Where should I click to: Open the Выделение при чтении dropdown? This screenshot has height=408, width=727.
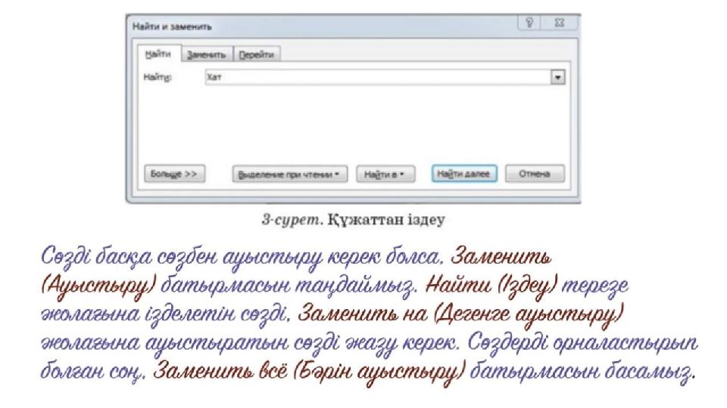tap(290, 175)
